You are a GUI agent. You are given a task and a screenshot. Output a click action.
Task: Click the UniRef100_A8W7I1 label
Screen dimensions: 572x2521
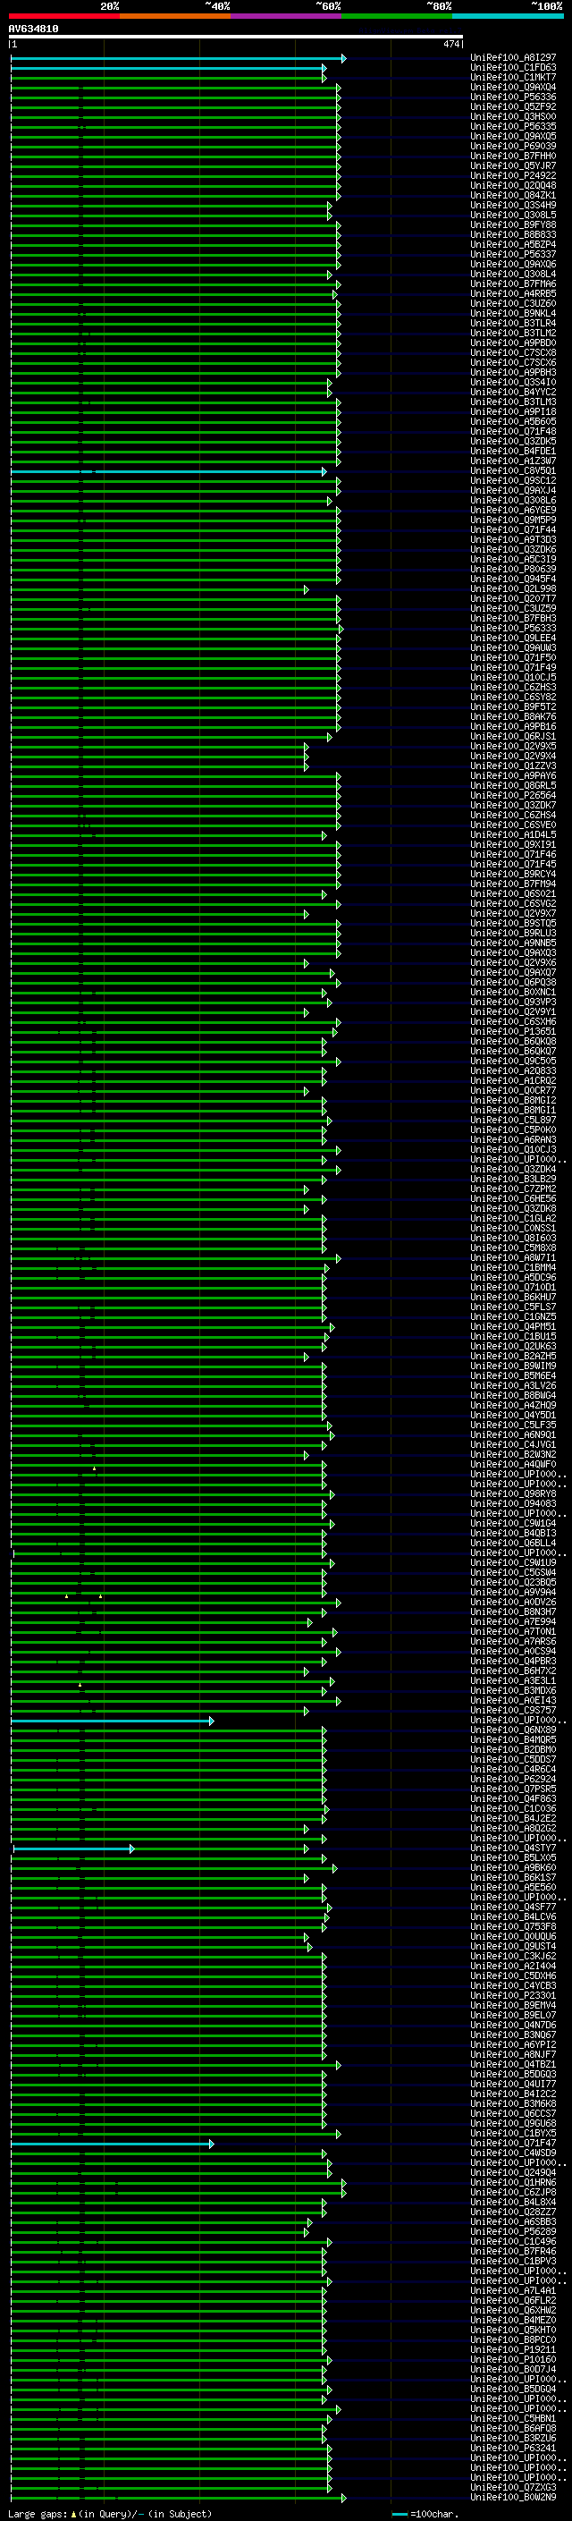pos(513,1258)
